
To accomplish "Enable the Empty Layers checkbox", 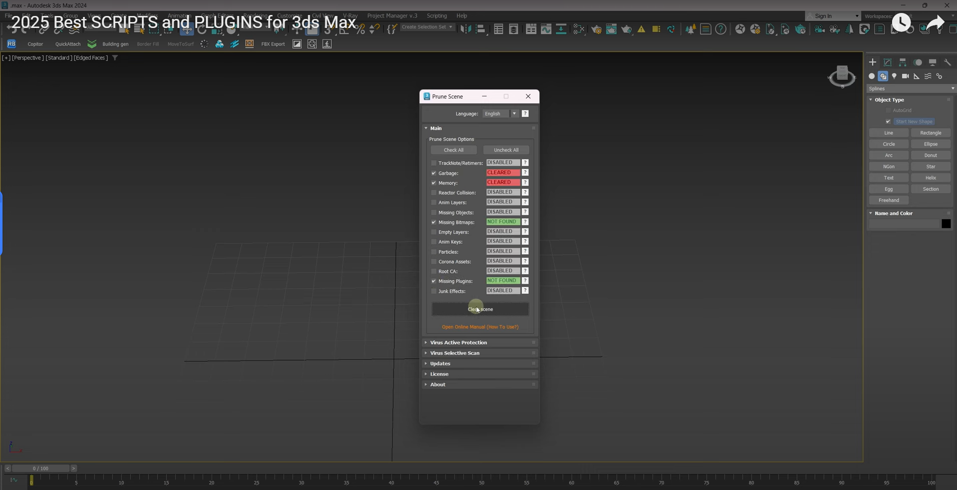I will coord(434,232).
